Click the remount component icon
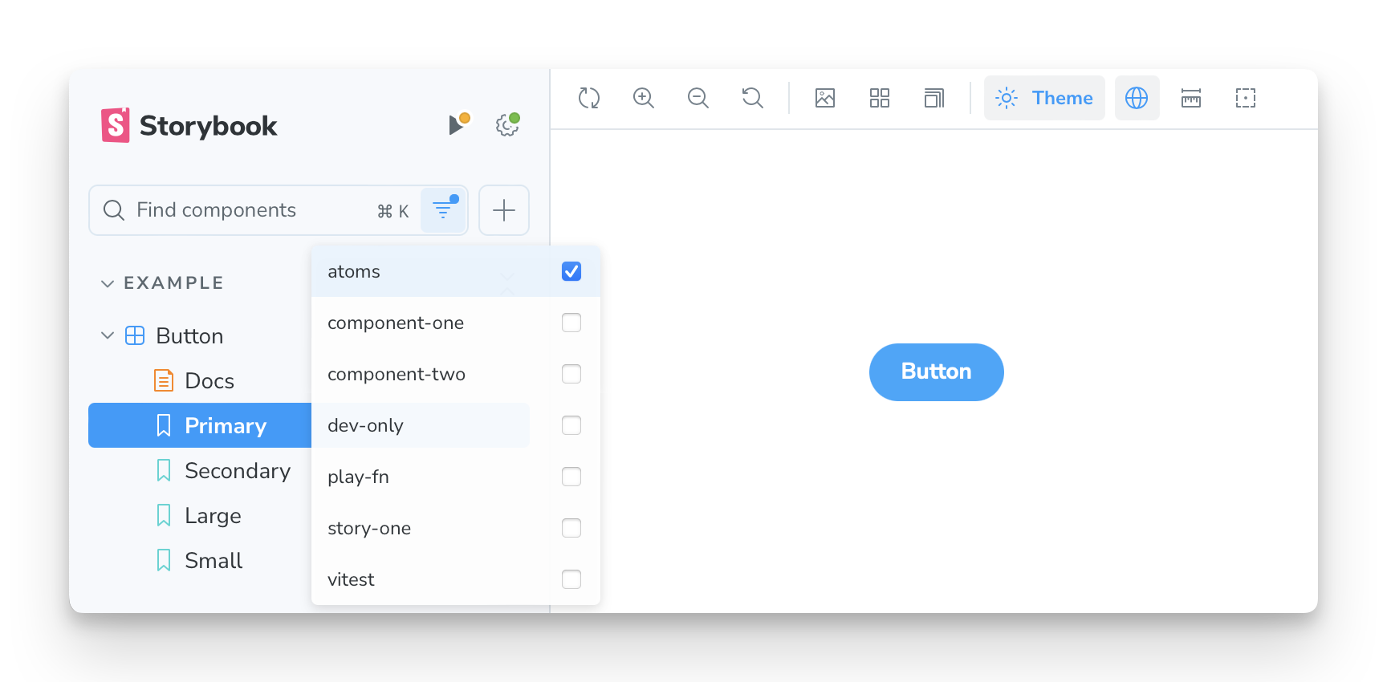1387x682 pixels. 589,98
